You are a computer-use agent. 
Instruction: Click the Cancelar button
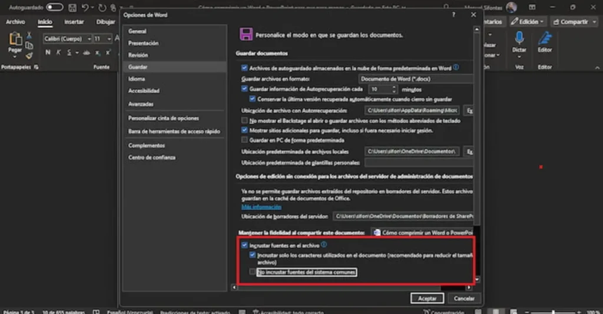pyautogui.click(x=464, y=298)
